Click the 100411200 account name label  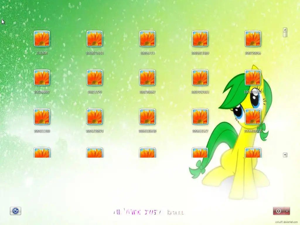(x=42, y=131)
